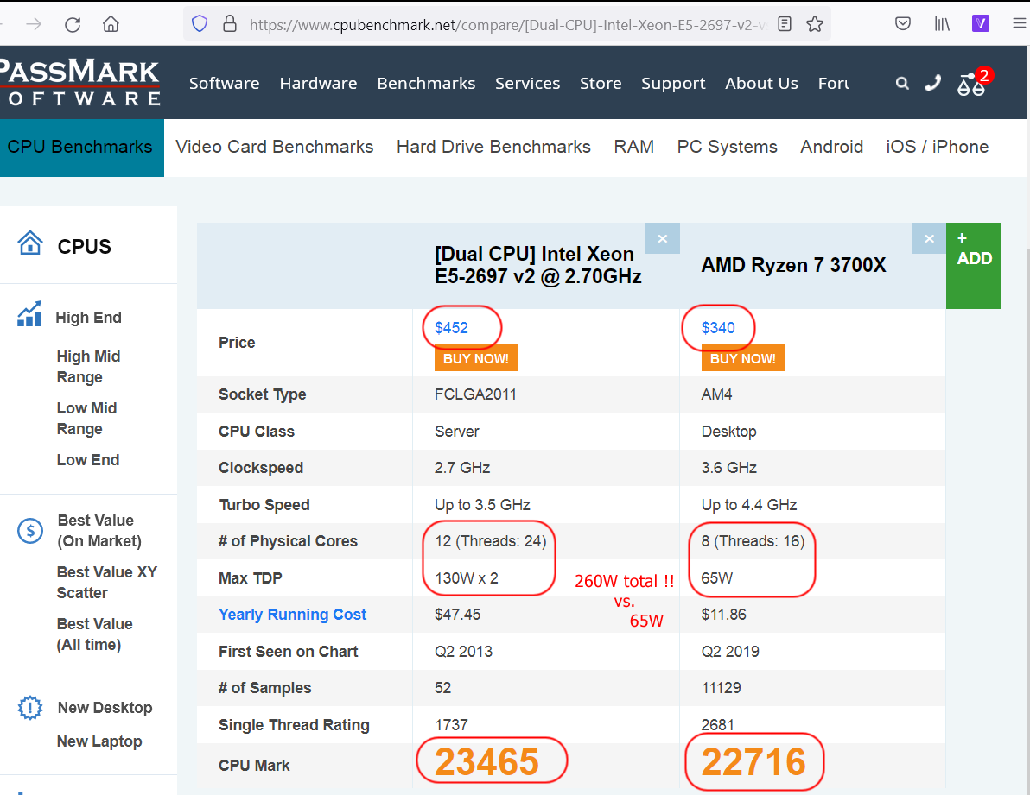Click the purple V extension icon
The image size is (1030, 795).
pyautogui.click(x=981, y=24)
